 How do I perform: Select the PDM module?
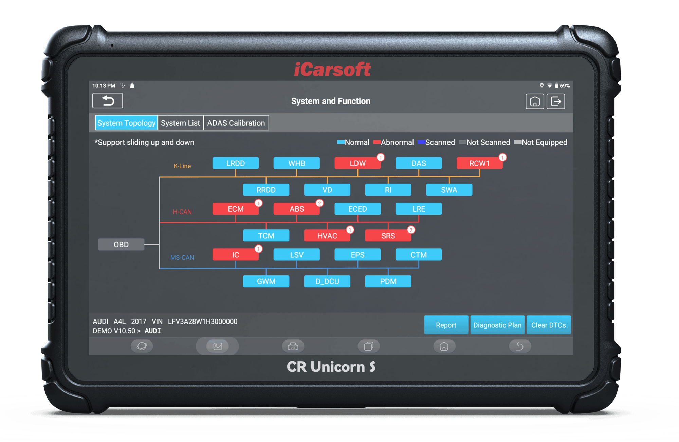[x=388, y=281]
